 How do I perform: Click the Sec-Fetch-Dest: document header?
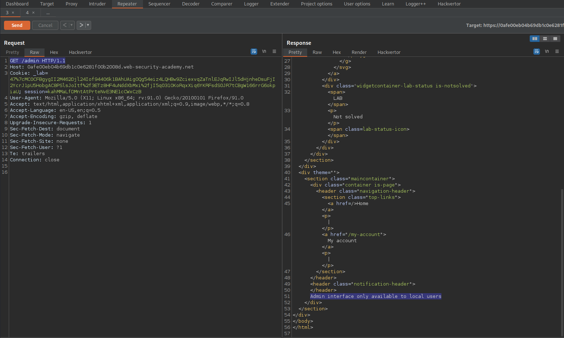pos(45,129)
